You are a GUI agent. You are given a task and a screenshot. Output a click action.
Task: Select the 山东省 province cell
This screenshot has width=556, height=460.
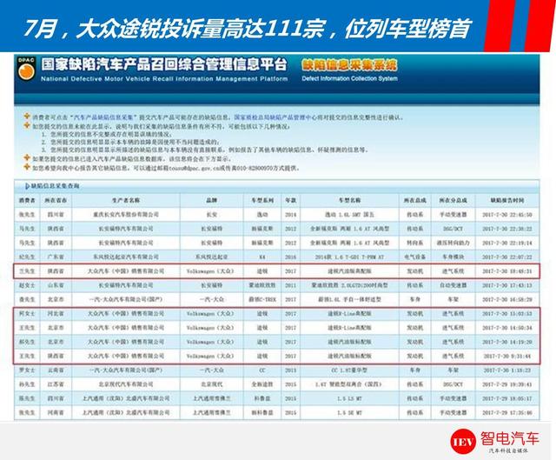tap(56, 285)
